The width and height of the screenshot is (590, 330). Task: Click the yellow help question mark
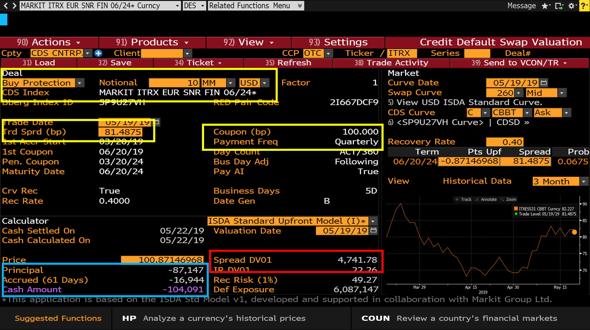584,6
